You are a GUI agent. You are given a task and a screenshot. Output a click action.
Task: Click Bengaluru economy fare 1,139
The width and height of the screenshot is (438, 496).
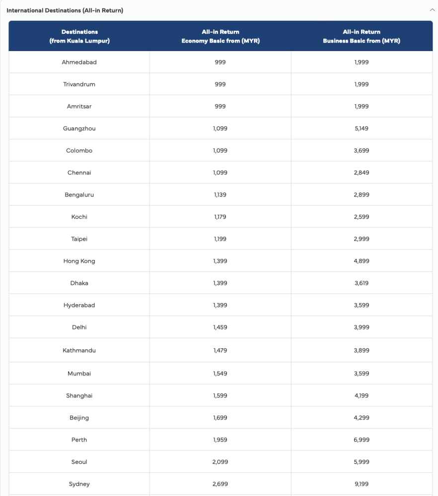220,195
